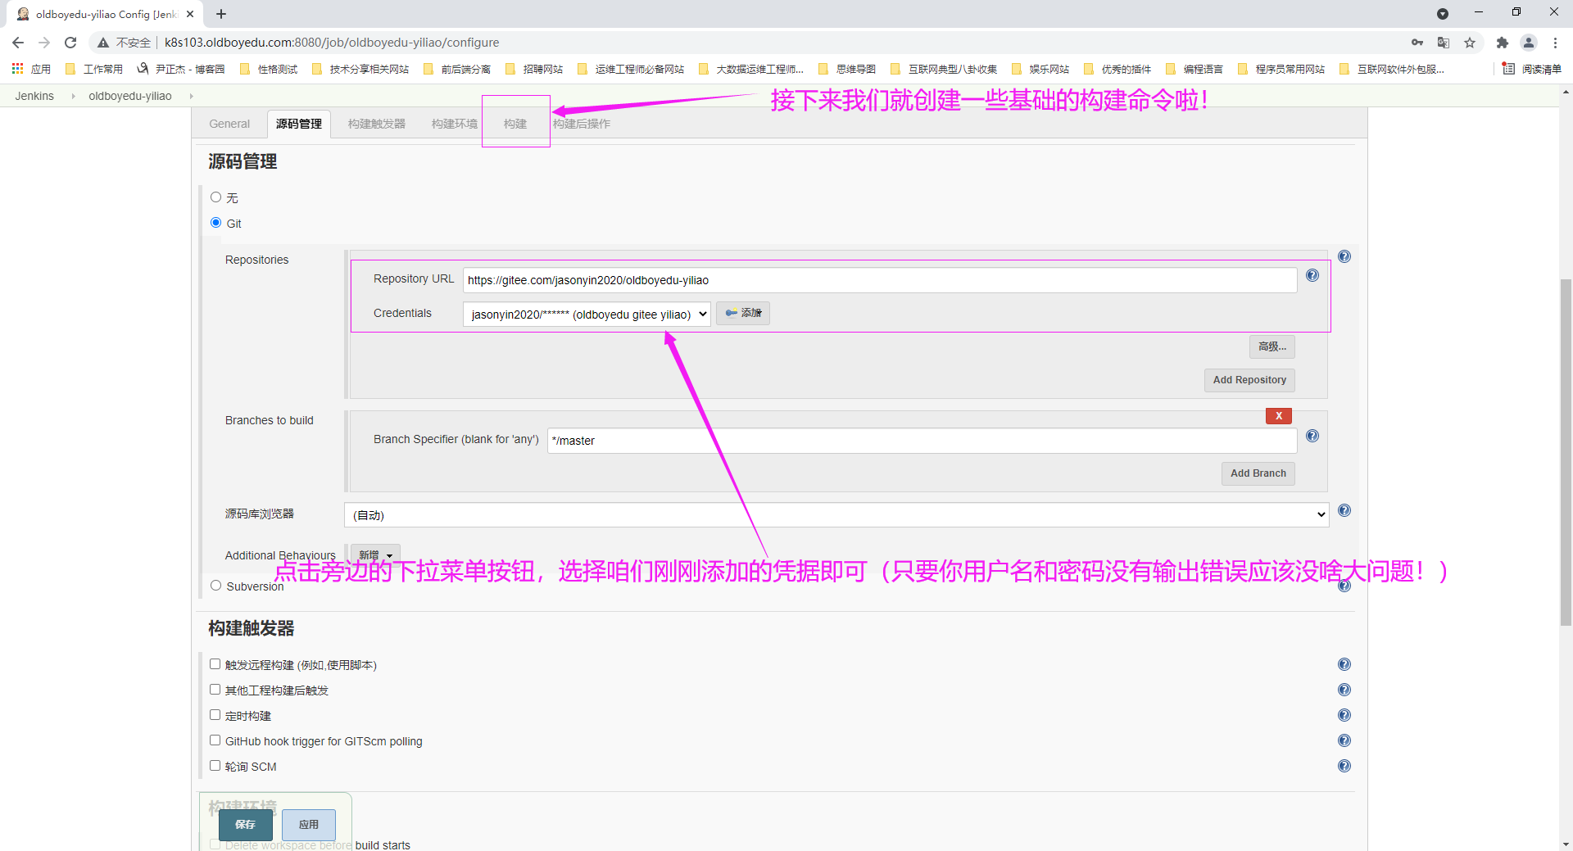Screen dimensions: 1573x851
Task: Reload the page with browser refresh icon
Action: pos(70,43)
